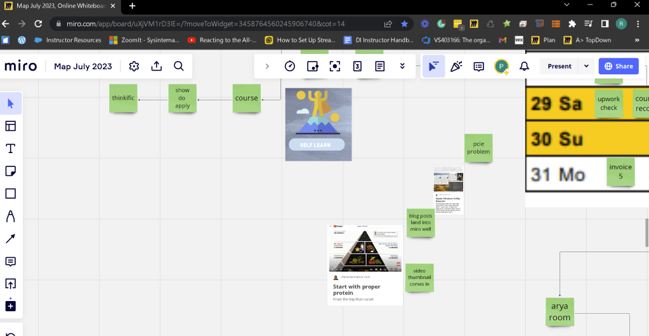Open more apps plus button in toolbar
The image size is (649, 336).
click(10, 306)
